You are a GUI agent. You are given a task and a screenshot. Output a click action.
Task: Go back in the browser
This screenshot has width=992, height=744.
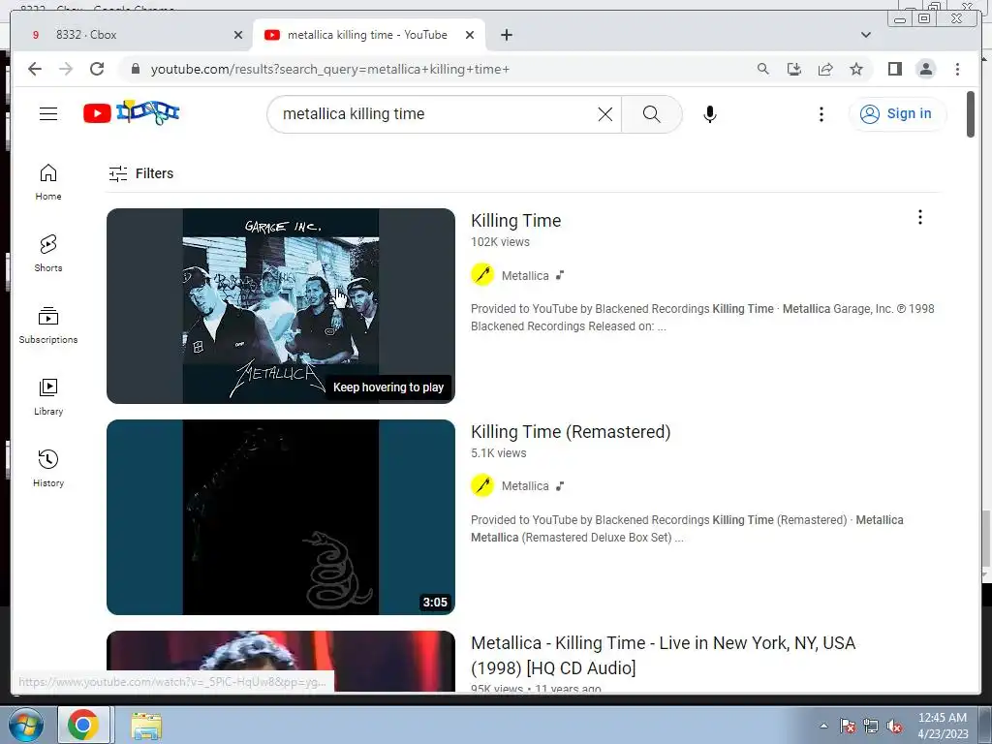point(35,69)
